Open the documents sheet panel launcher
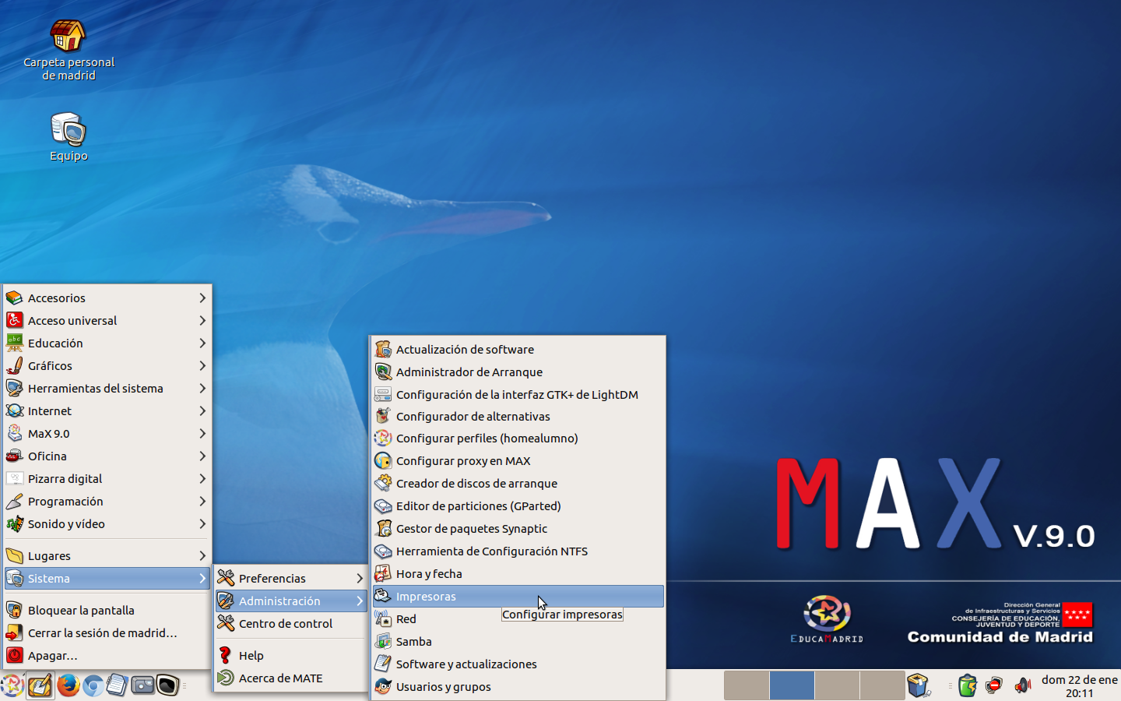This screenshot has width=1121, height=701. (x=117, y=685)
